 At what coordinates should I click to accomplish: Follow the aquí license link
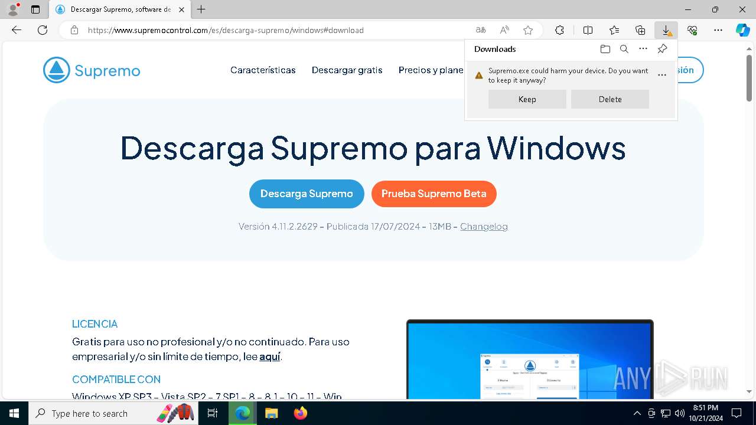point(270,357)
